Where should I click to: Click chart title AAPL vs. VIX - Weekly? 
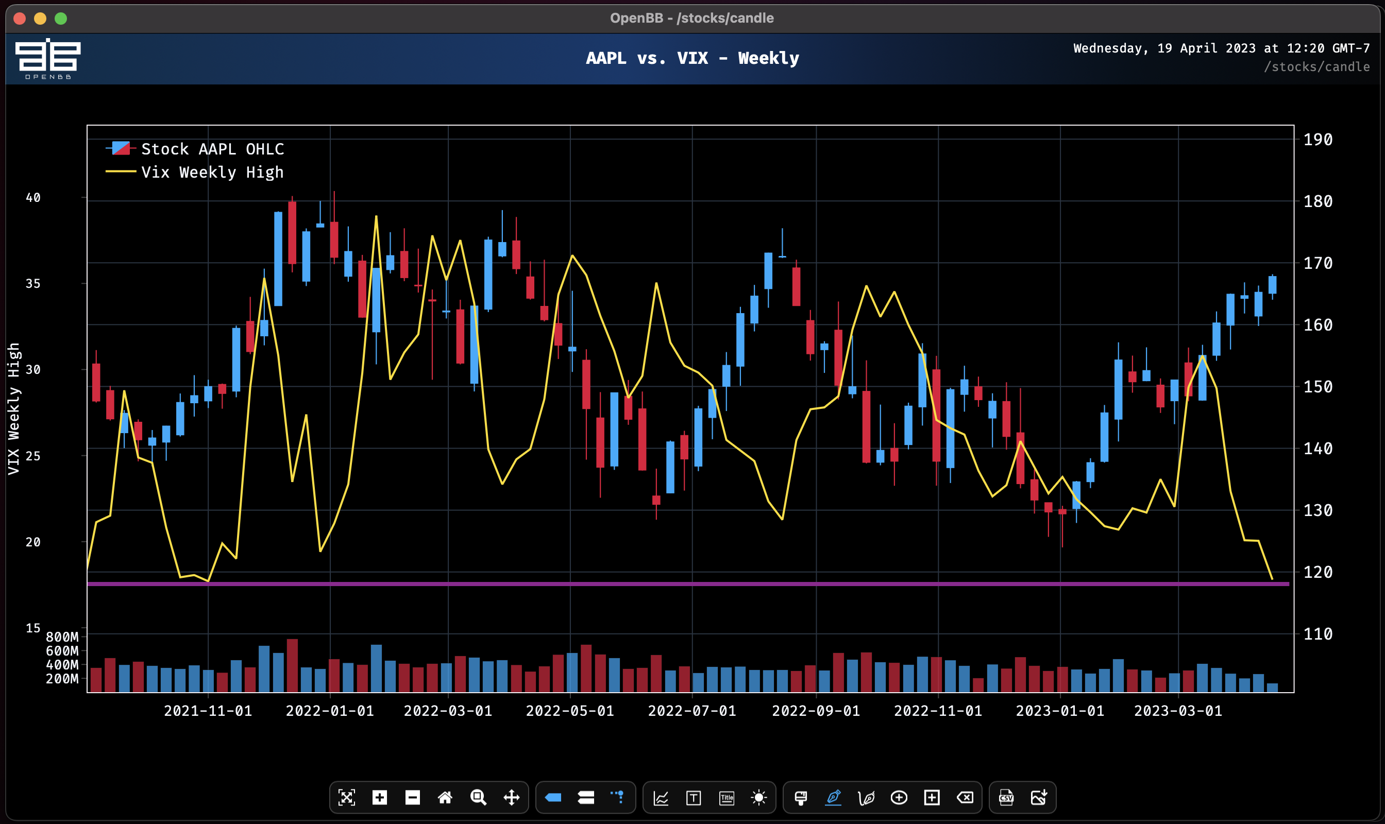click(x=692, y=58)
